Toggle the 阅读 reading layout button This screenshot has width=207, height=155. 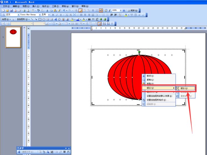[x=133, y=11]
